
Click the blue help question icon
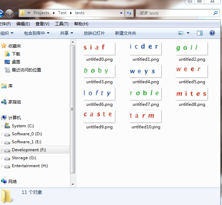[x=212, y=33]
